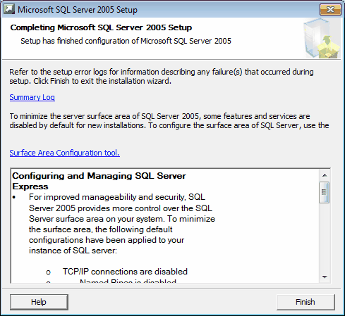Click the 'TCP/IP connections are disabled' line
Viewport: 345px width, 316px height.
tap(125, 272)
